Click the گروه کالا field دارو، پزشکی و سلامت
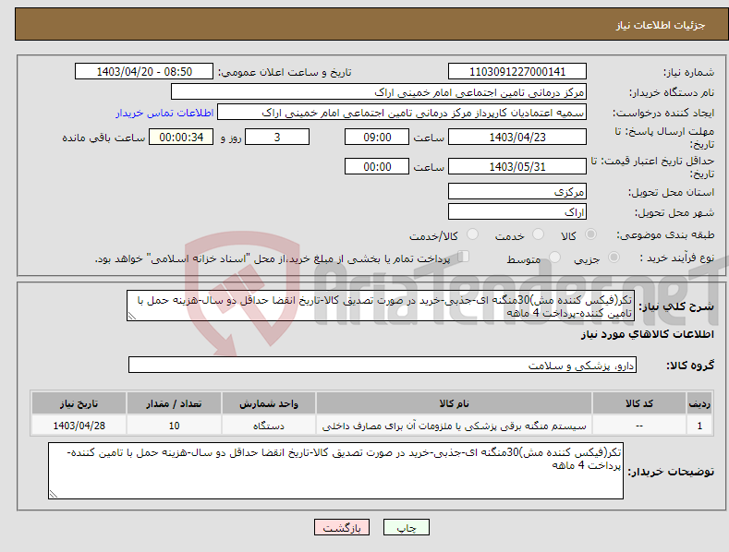Viewport: 729px width, 552px height. click(x=383, y=365)
